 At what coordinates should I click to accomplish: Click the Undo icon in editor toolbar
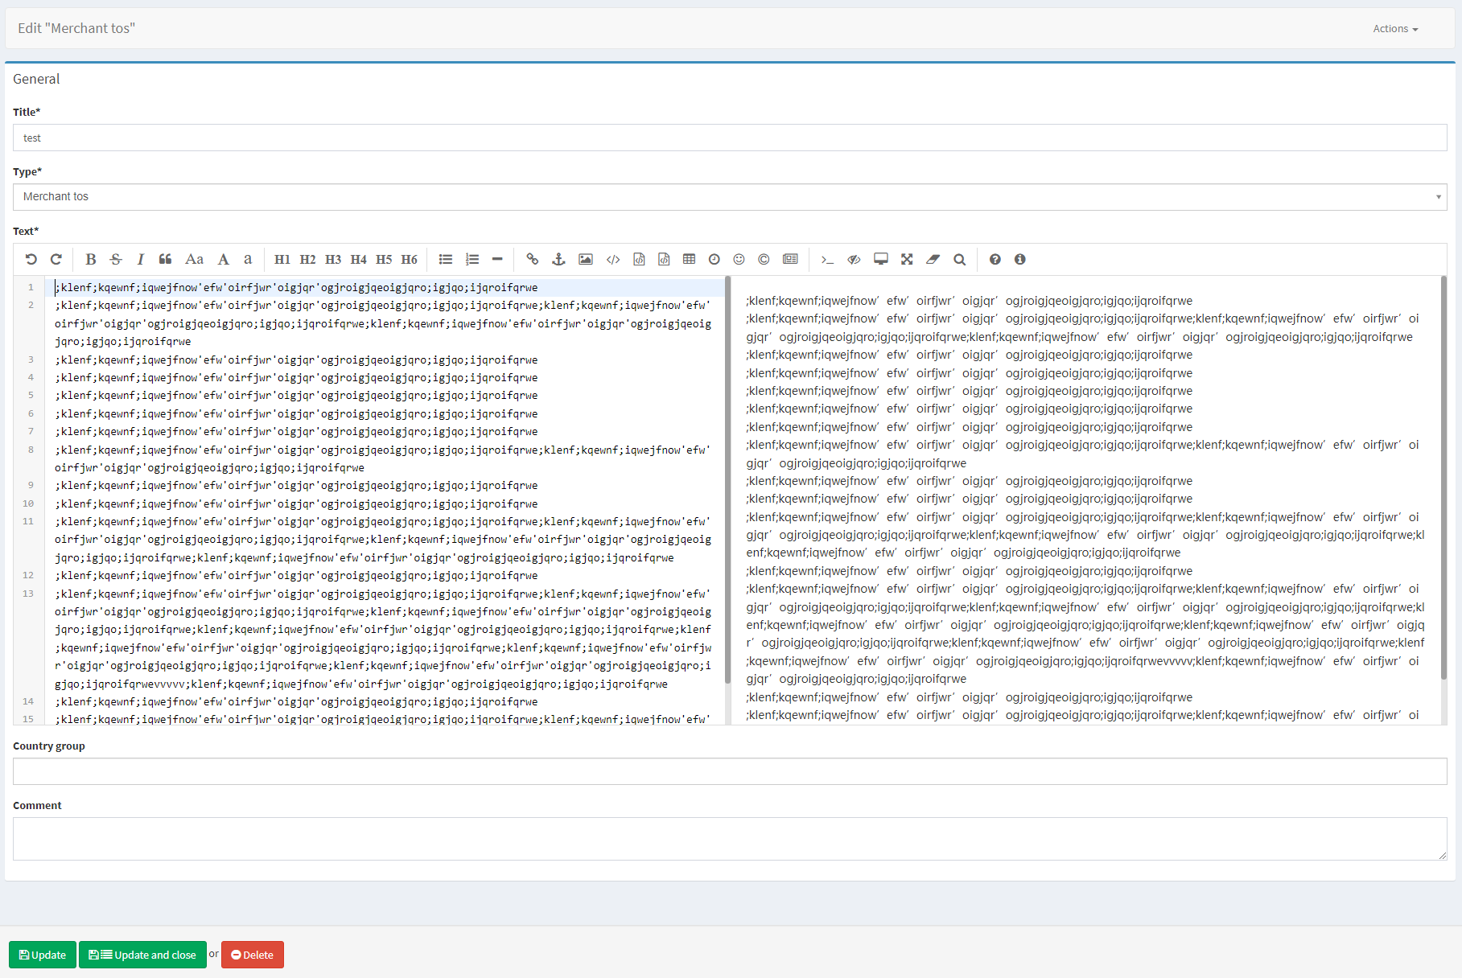[31, 259]
